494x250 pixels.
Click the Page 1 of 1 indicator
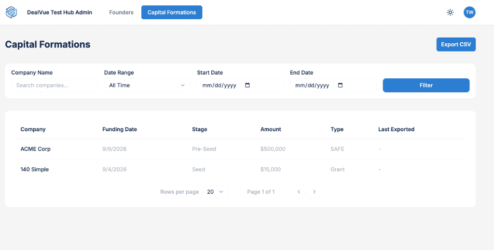[261, 192]
